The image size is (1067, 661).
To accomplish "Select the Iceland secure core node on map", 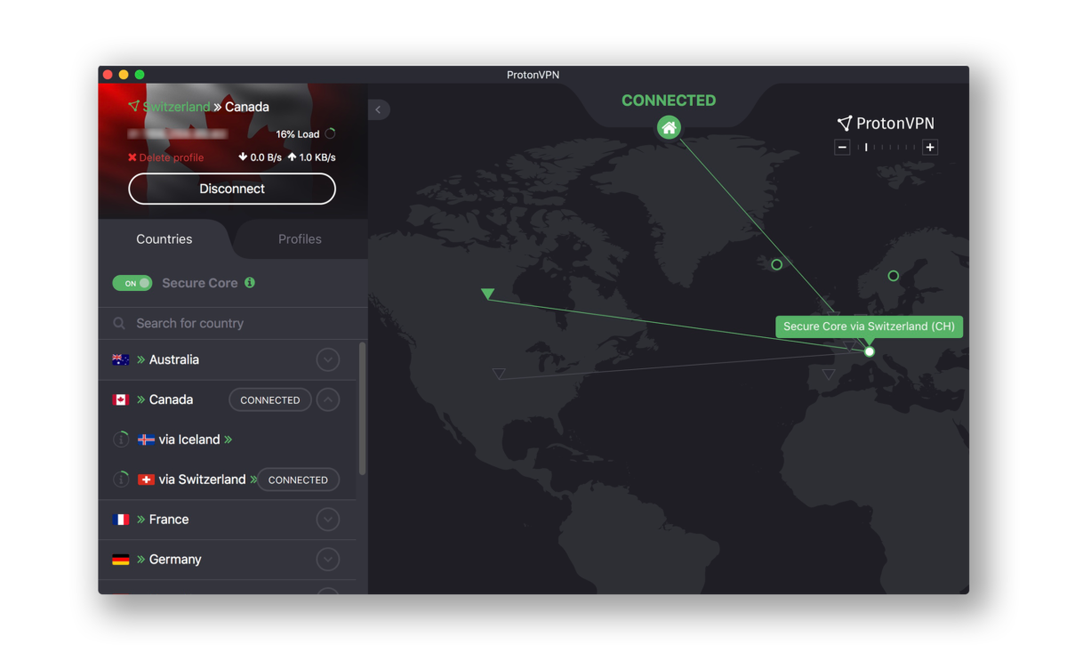I will point(776,264).
